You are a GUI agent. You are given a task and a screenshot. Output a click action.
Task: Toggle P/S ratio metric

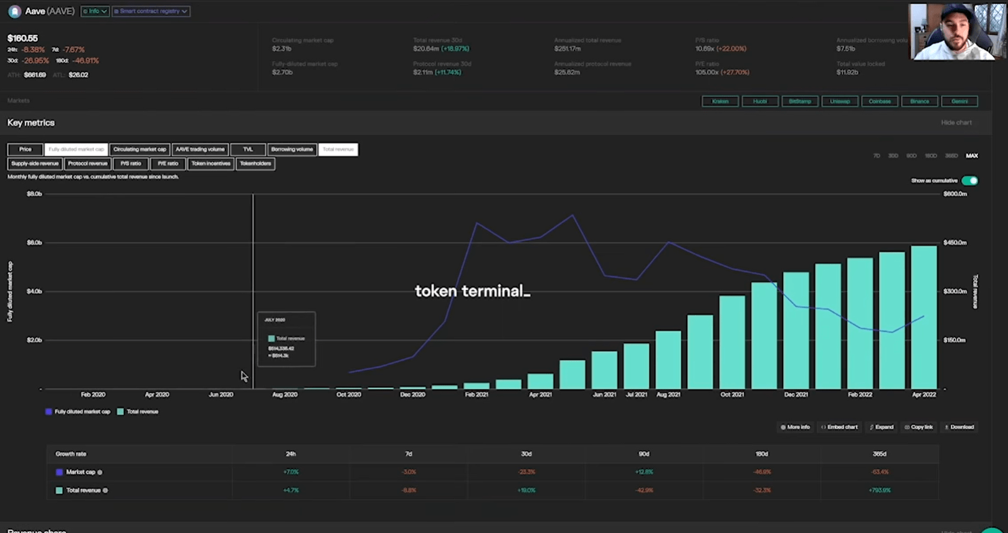(131, 164)
